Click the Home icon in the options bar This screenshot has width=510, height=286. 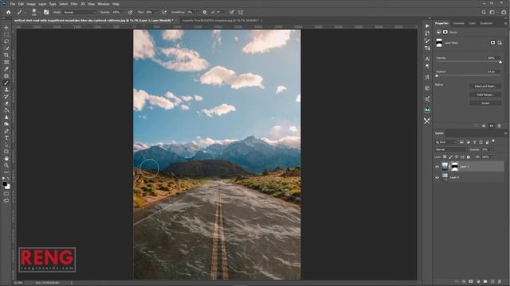tap(9, 12)
